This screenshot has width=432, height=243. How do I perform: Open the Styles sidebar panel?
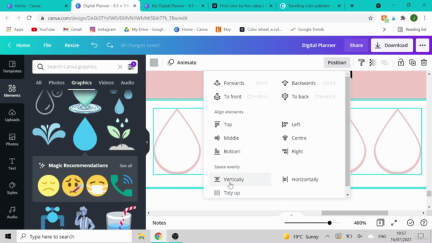[12, 188]
